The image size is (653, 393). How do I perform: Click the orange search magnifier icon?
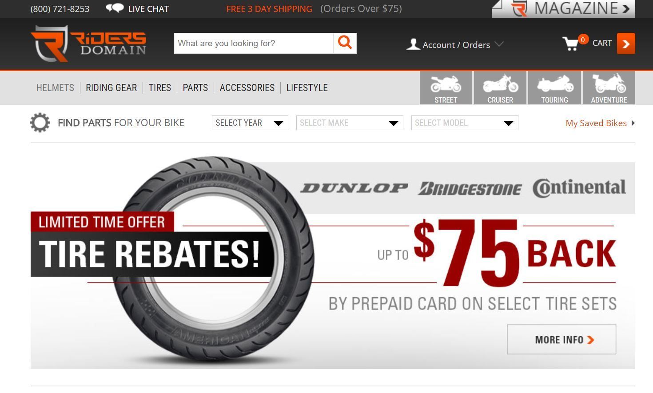[x=345, y=43]
